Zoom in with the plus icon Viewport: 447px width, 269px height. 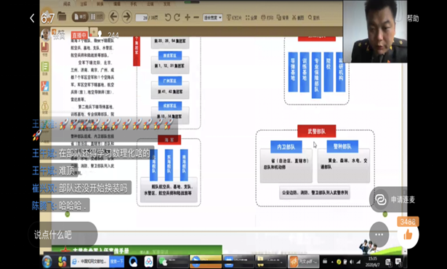188,17
